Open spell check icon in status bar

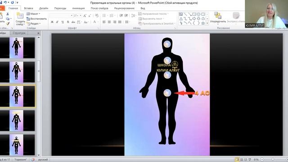coord(33,160)
